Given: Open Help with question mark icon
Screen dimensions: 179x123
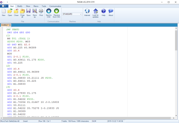Looking at the screenshot, I should [x=103, y=12].
